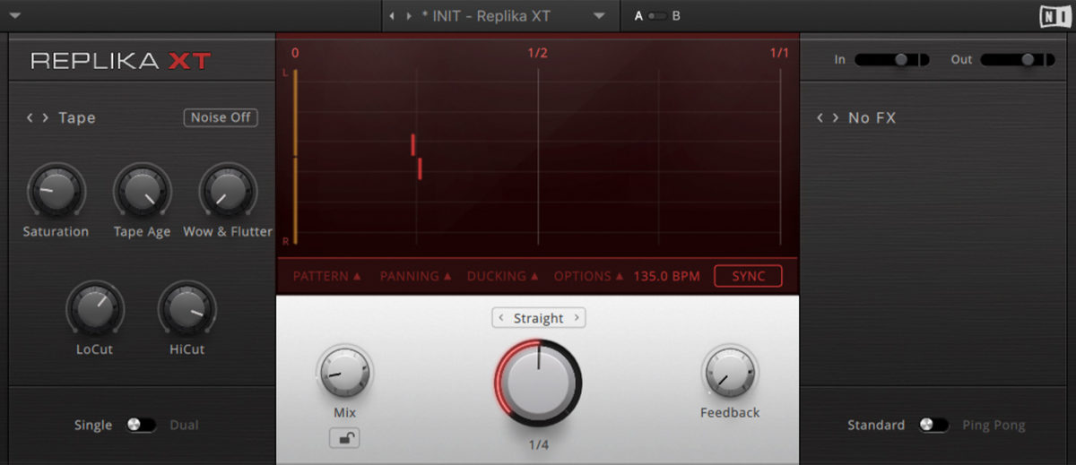Click the Replika XT logo
The width and height of the screenshot is (1076, 465).
click(x=121, y=61)
